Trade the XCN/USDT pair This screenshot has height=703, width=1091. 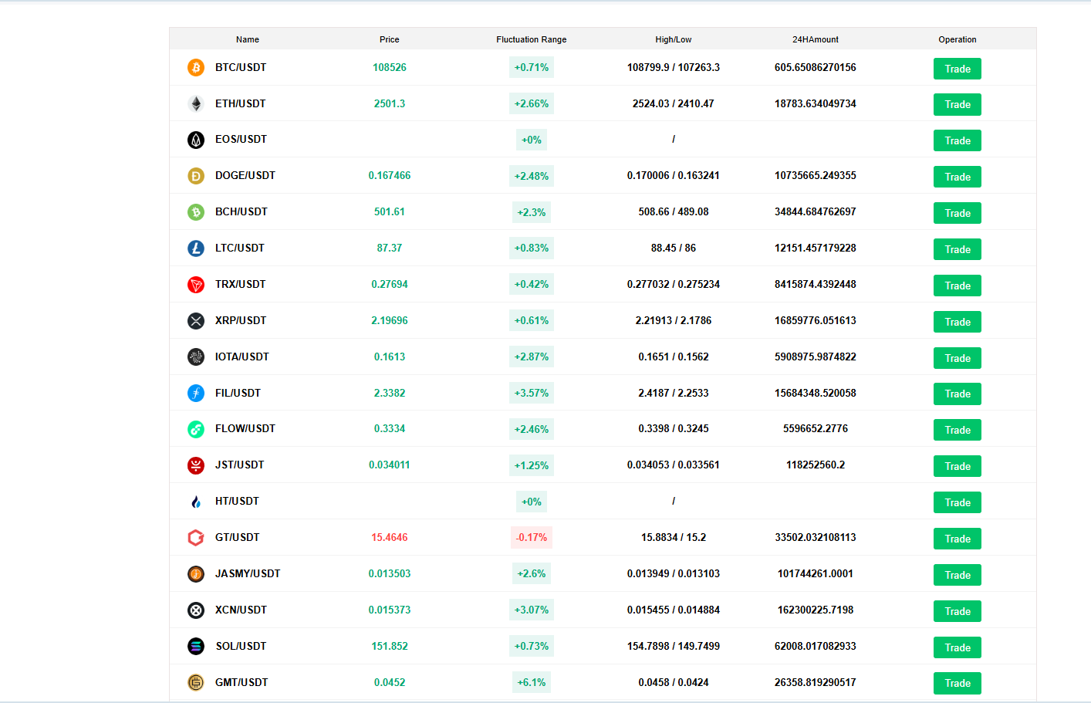(958, 611)
